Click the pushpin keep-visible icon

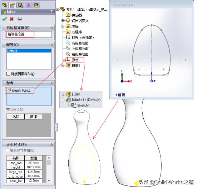[19, 19]
